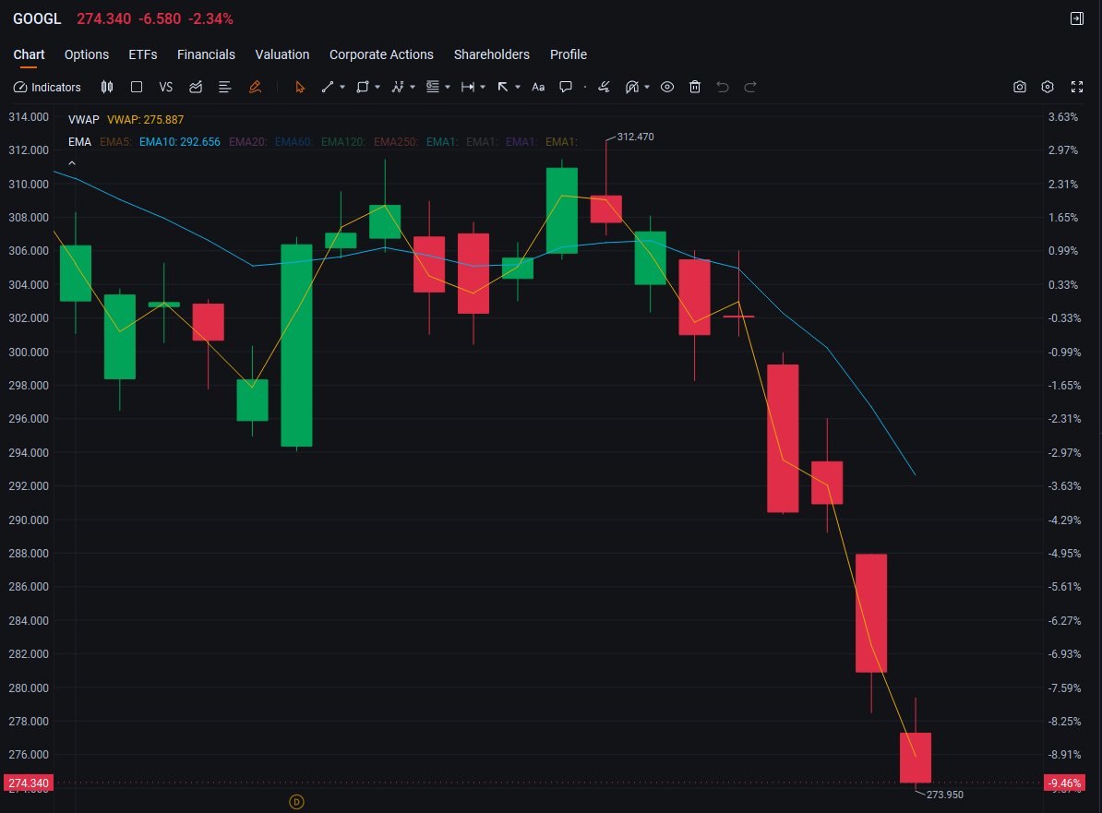Image resolution: width=1102 pixels, height=813 pixels.
Task: Open the Corporate Actions tab
Action: click(381, 54)
